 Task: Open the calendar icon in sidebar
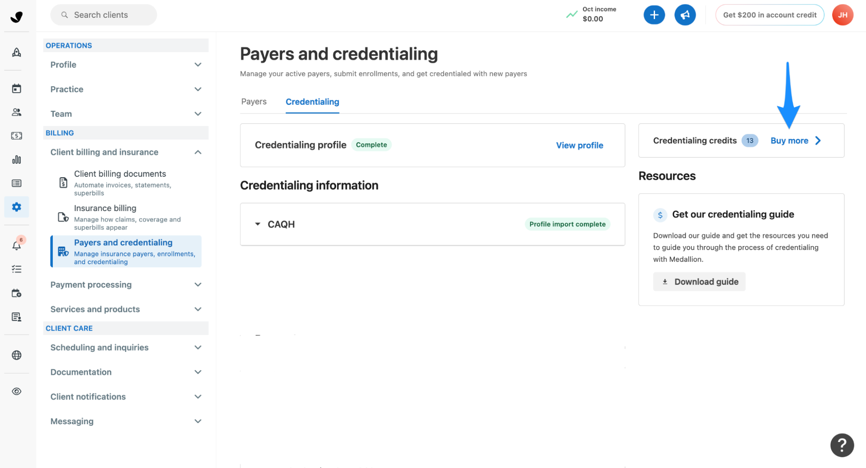pos(16,88)
